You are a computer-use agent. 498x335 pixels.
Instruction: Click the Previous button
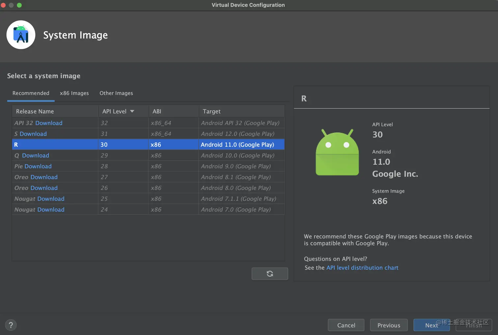coord(389,325)
